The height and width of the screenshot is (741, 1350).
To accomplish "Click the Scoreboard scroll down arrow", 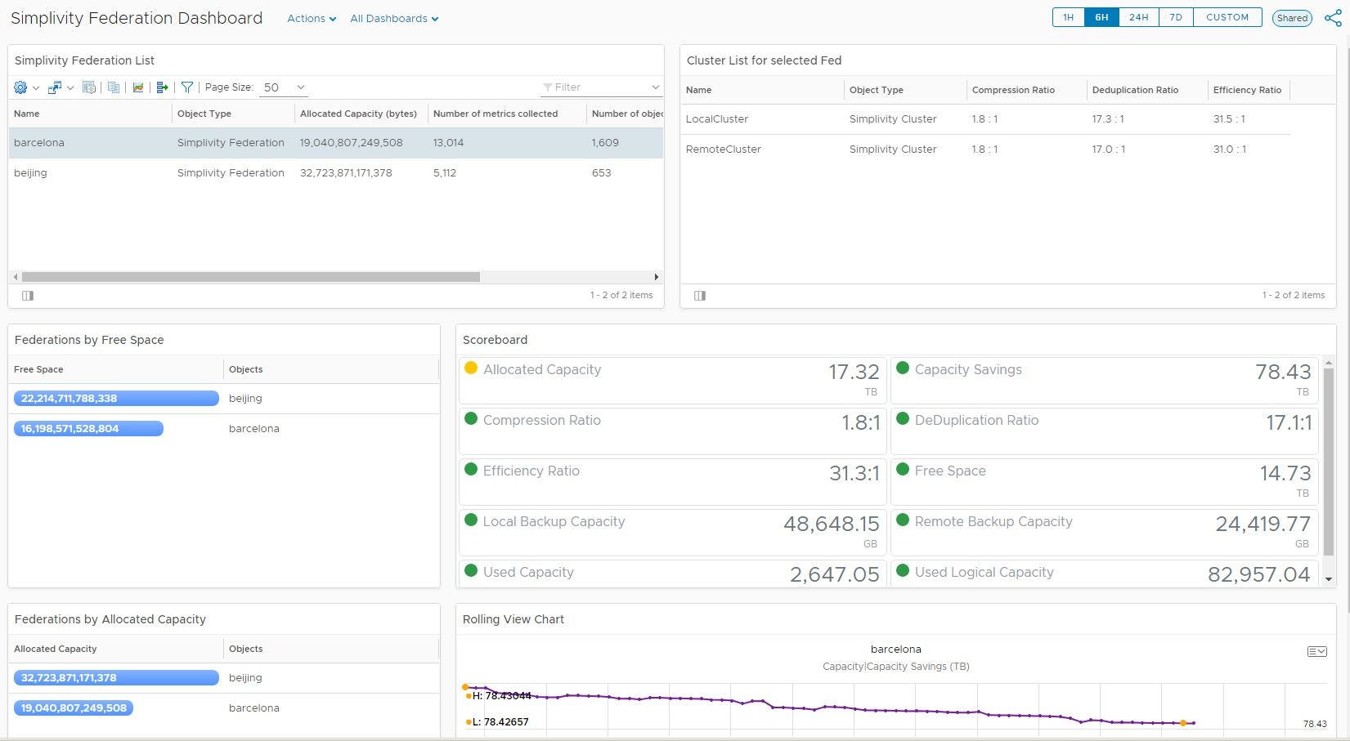I will (x=1329, y=579).
